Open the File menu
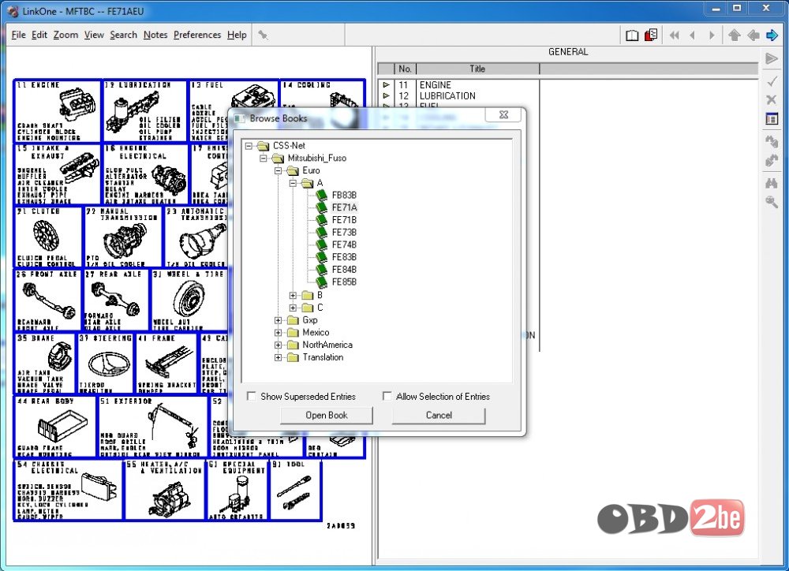789x571 pixels. pos(18,35)
